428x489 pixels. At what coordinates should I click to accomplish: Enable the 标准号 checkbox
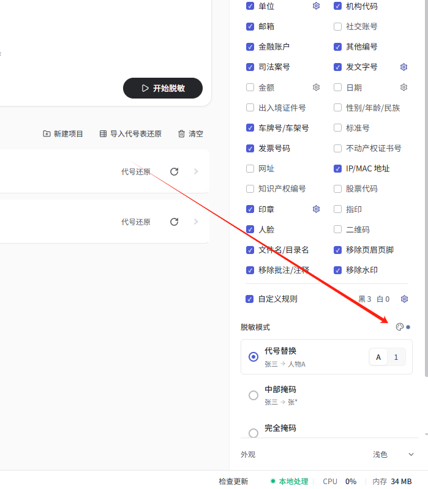[x=337, y=128]
